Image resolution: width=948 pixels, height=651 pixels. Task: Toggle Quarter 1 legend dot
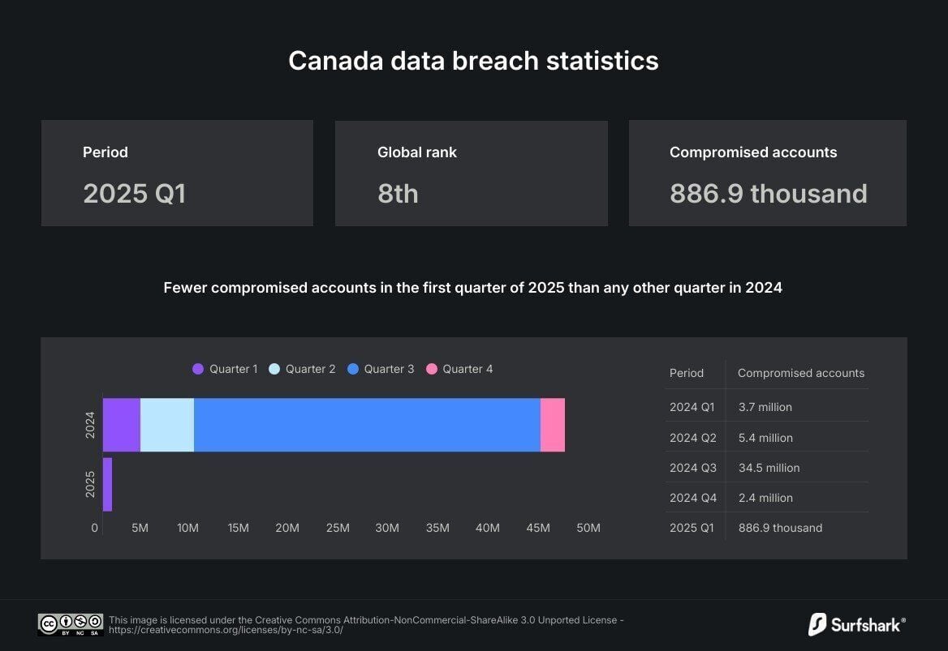coord(198,370)
